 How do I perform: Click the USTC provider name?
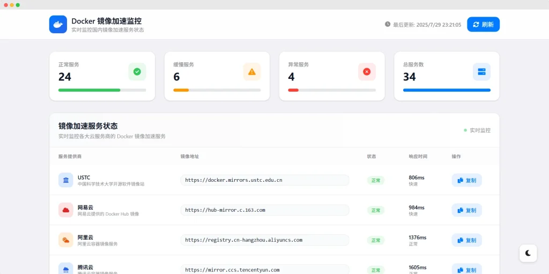84,177
